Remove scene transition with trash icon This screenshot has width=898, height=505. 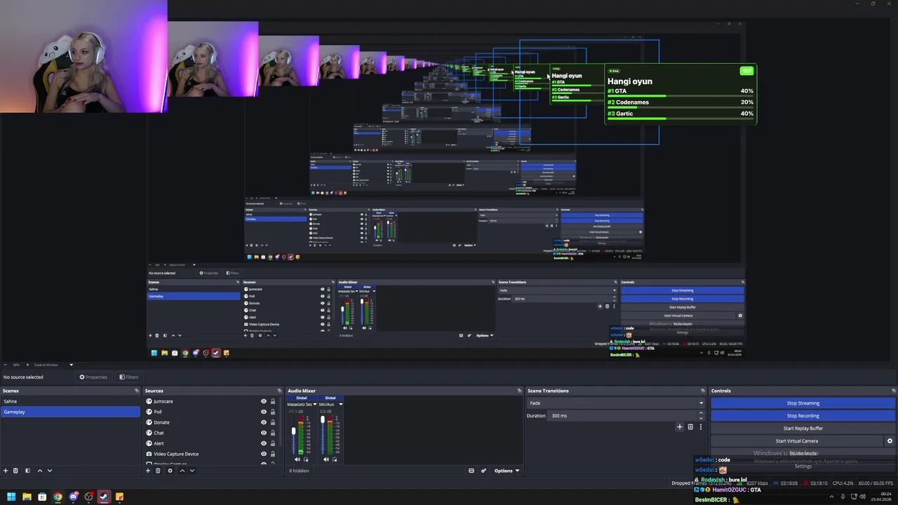690,426
